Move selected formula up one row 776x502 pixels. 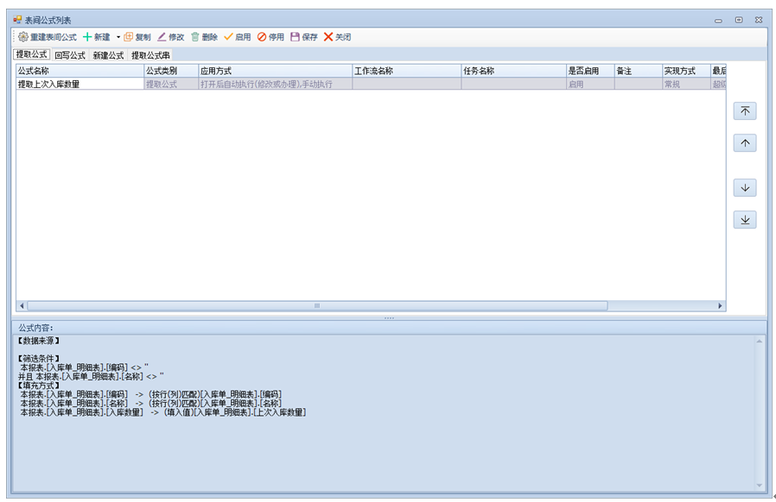[744, 143]
